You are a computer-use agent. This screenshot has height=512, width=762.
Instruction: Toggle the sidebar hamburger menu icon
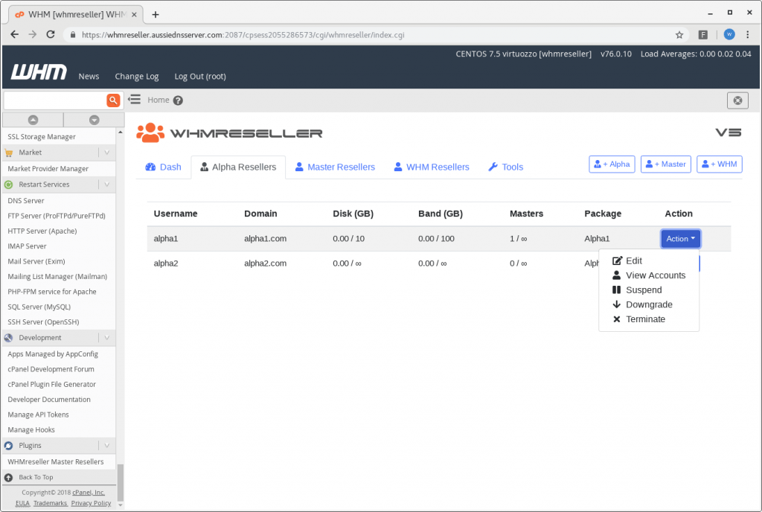click(135, 99)
